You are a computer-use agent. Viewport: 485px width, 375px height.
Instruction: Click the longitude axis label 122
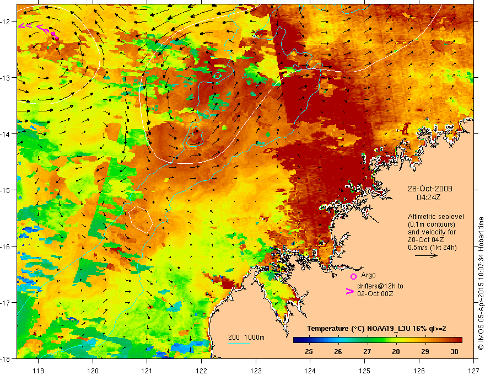click(201, 371)
